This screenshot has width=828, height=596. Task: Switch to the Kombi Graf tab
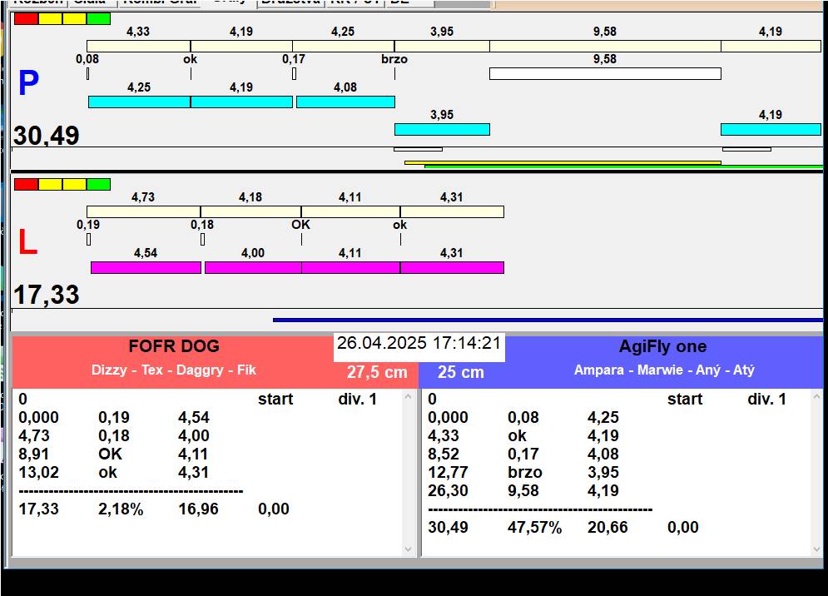point(160,2)
